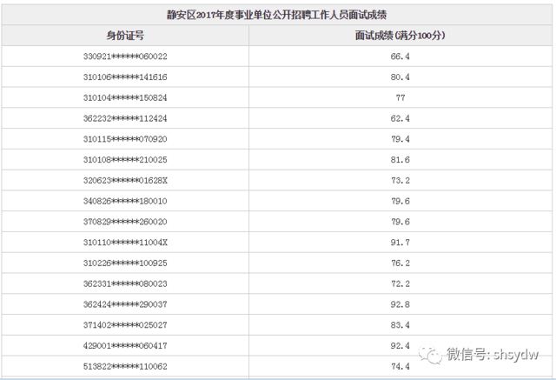Click the score 83.4
The width and height of the screenshot is (556, 380).
tap(400, 325)
